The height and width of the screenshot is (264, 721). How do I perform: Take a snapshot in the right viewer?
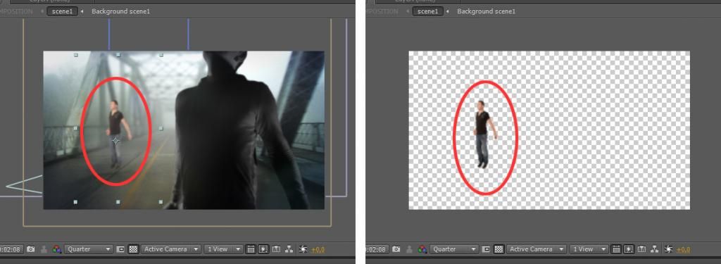coord(396,249)
